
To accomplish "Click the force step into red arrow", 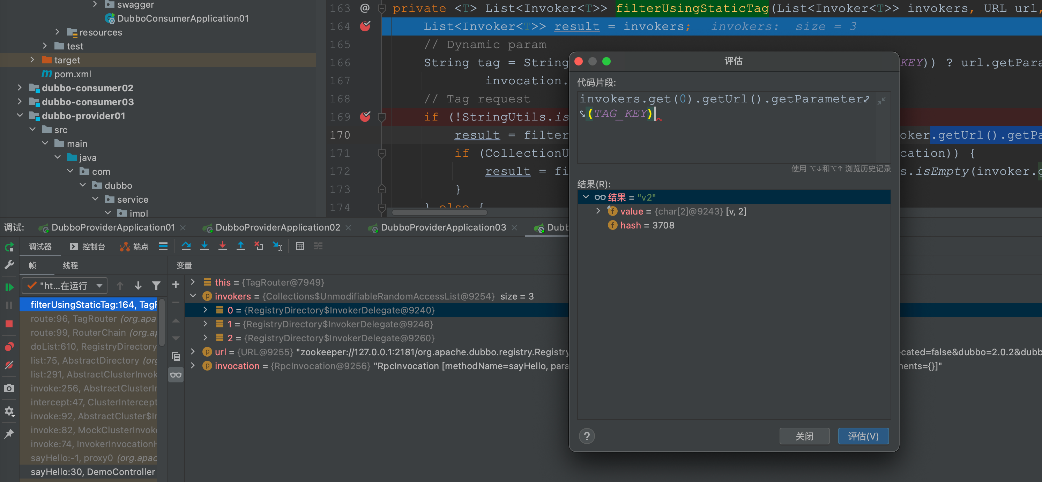I will pos(223,246).
